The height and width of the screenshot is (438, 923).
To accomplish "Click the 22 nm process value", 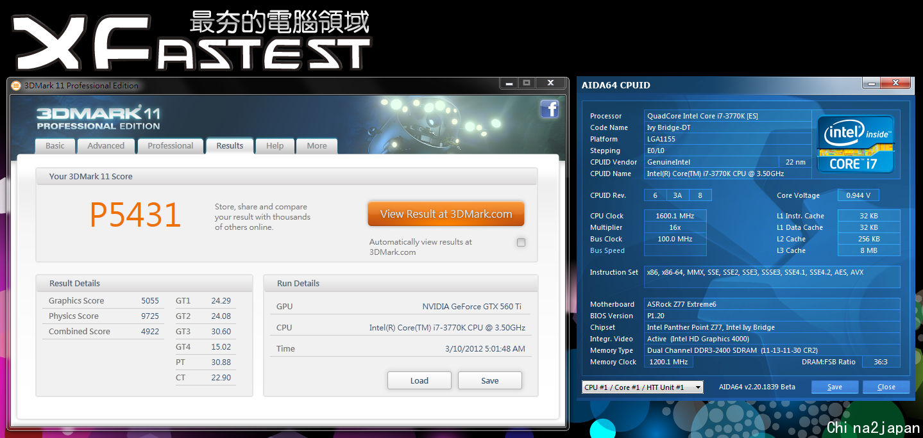I will tap(795, 162).
